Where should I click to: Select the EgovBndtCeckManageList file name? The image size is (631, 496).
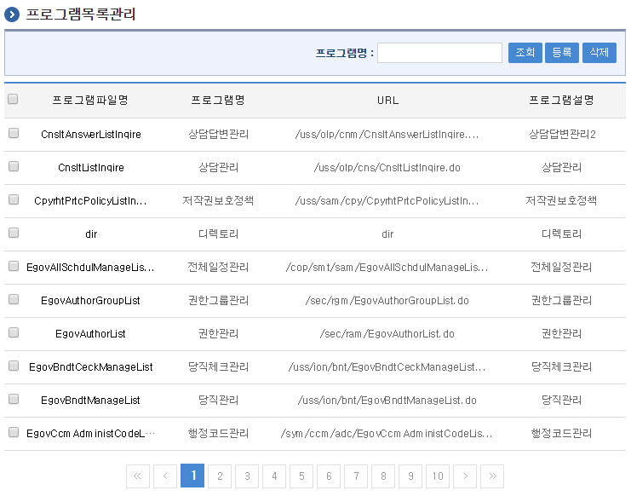[90, 367]
